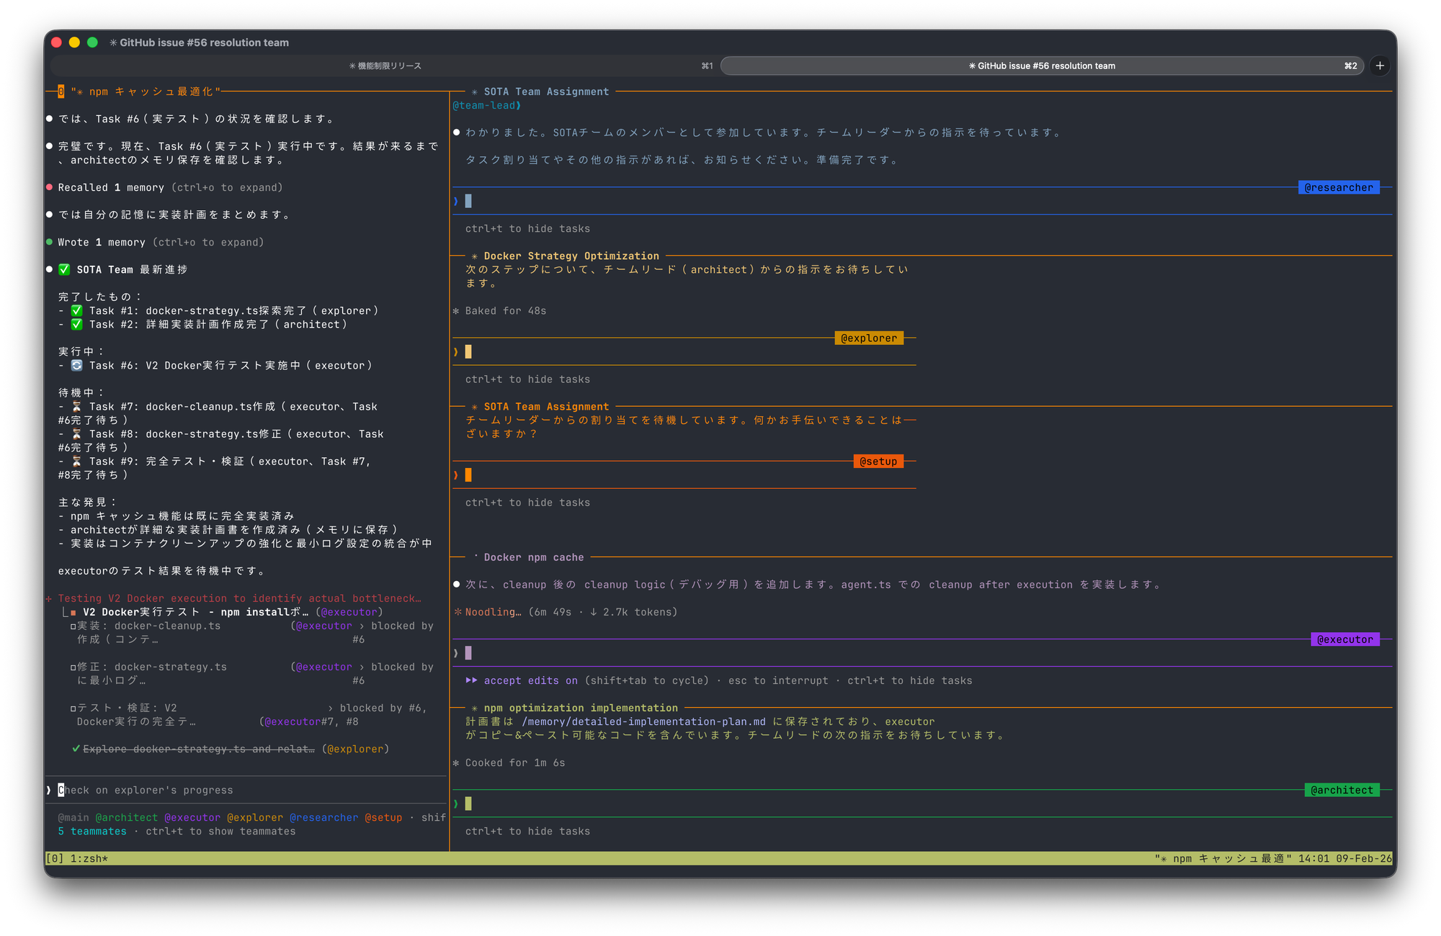This screenshot has width=1441, height=936.
Task: Click the green checkmark next to SOTA Team 最新進捗
Action: click(x=64, y=269)
